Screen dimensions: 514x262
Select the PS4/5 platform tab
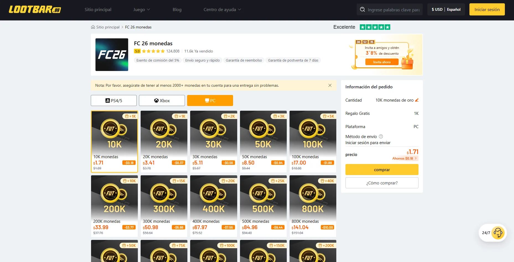[114, 100]
